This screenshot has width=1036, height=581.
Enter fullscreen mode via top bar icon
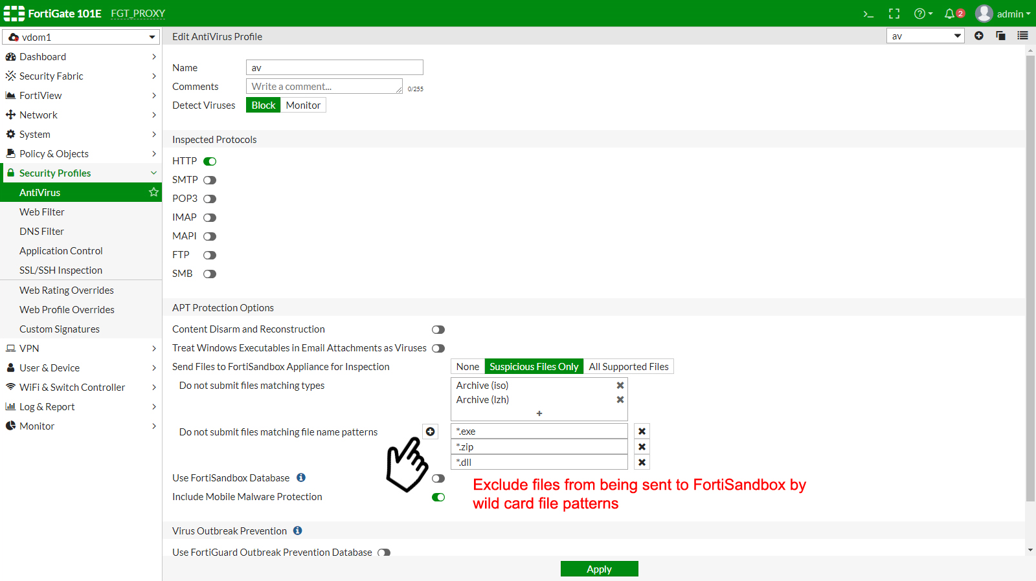(x=894, y=14)
